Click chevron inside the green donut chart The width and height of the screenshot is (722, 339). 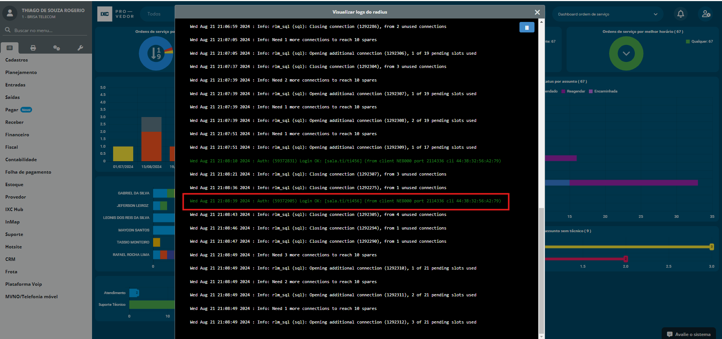coord(626,54)
